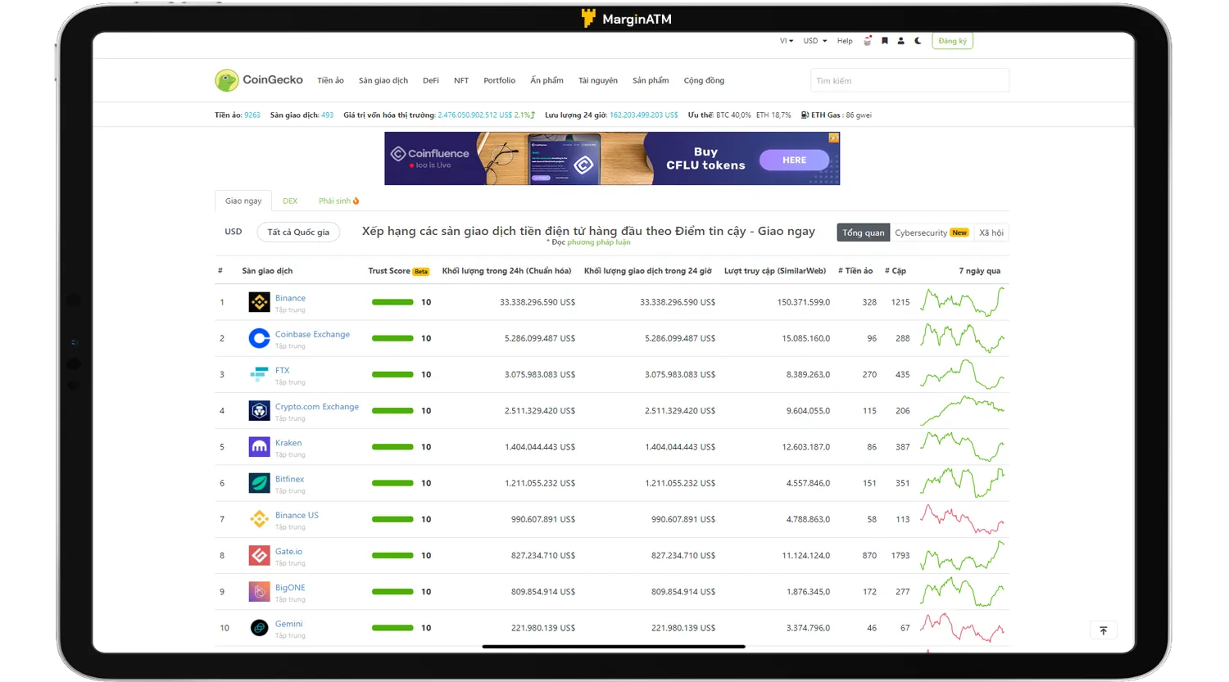The image size is (1229, 682).
Task: Open the VI language dropdown
Action: pyautogui.click(x=786, y=41)
